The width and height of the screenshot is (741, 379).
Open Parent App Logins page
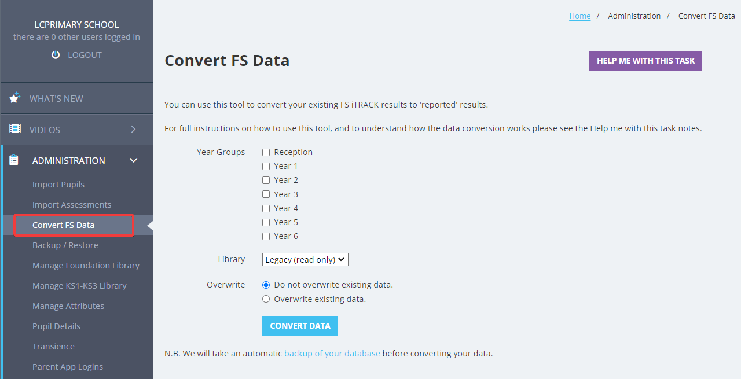pyautogui.click(x=68, y=367)
